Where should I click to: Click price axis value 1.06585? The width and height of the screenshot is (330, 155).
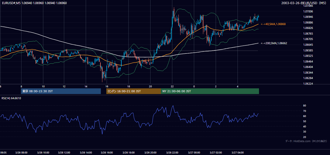coord(308,50)
